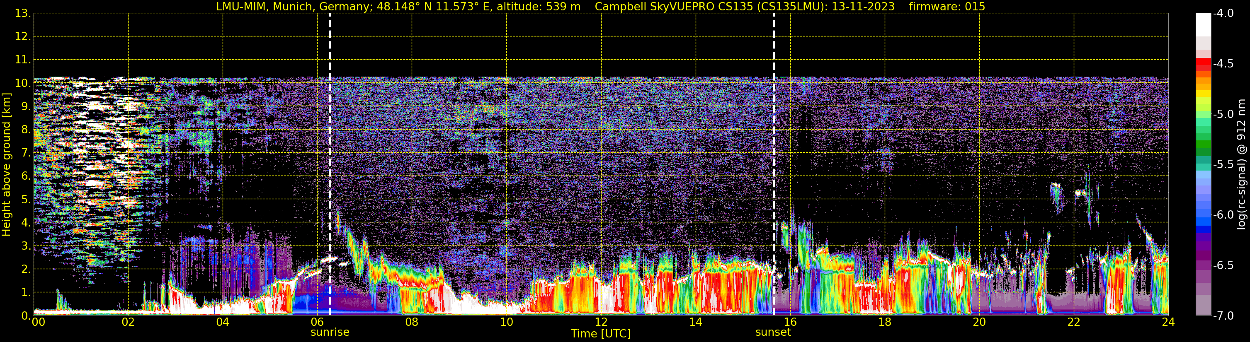The width and height of the screenshot is (1250, 342).
Task: Click the '-7.0' colorbar tick label
Action: (x=1223, y=316)
